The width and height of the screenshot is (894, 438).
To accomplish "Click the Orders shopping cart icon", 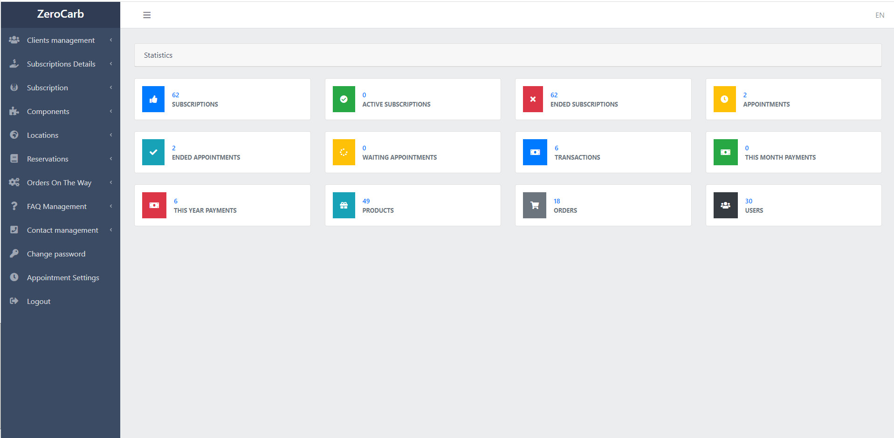I will tap(534, 205).
